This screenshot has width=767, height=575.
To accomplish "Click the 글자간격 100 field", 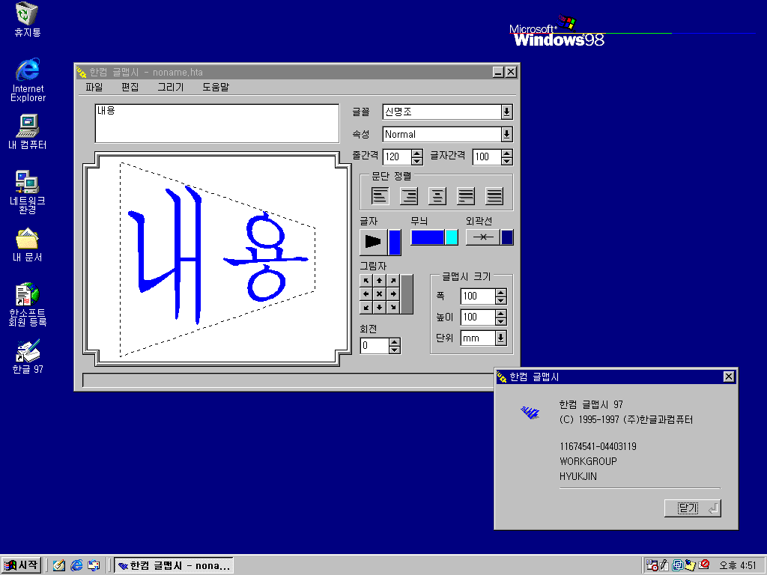I will coord(487,157).
